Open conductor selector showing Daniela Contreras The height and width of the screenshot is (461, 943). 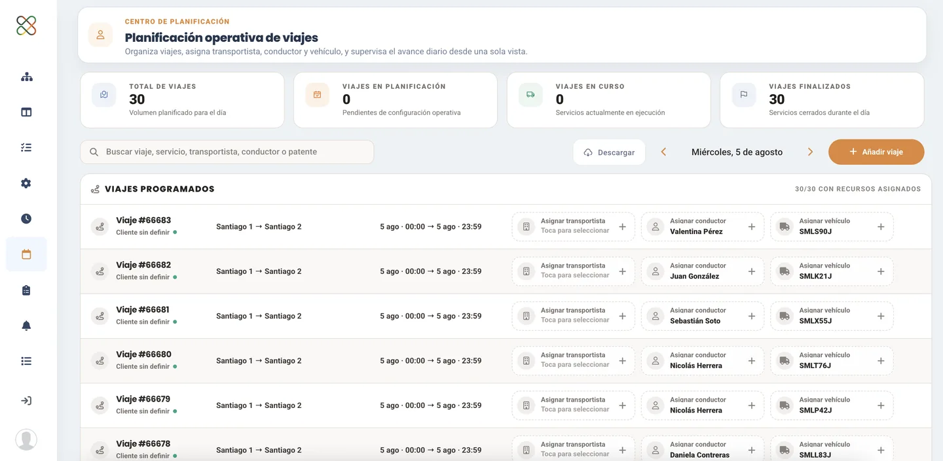[x=702, y=450]
